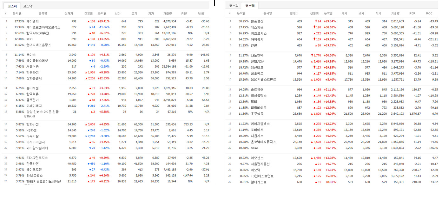This screenshot has height=202, width=442.
Task: Click the 13,811,186 volume for 한국ANKOR유전
Action: pos(169,33)
